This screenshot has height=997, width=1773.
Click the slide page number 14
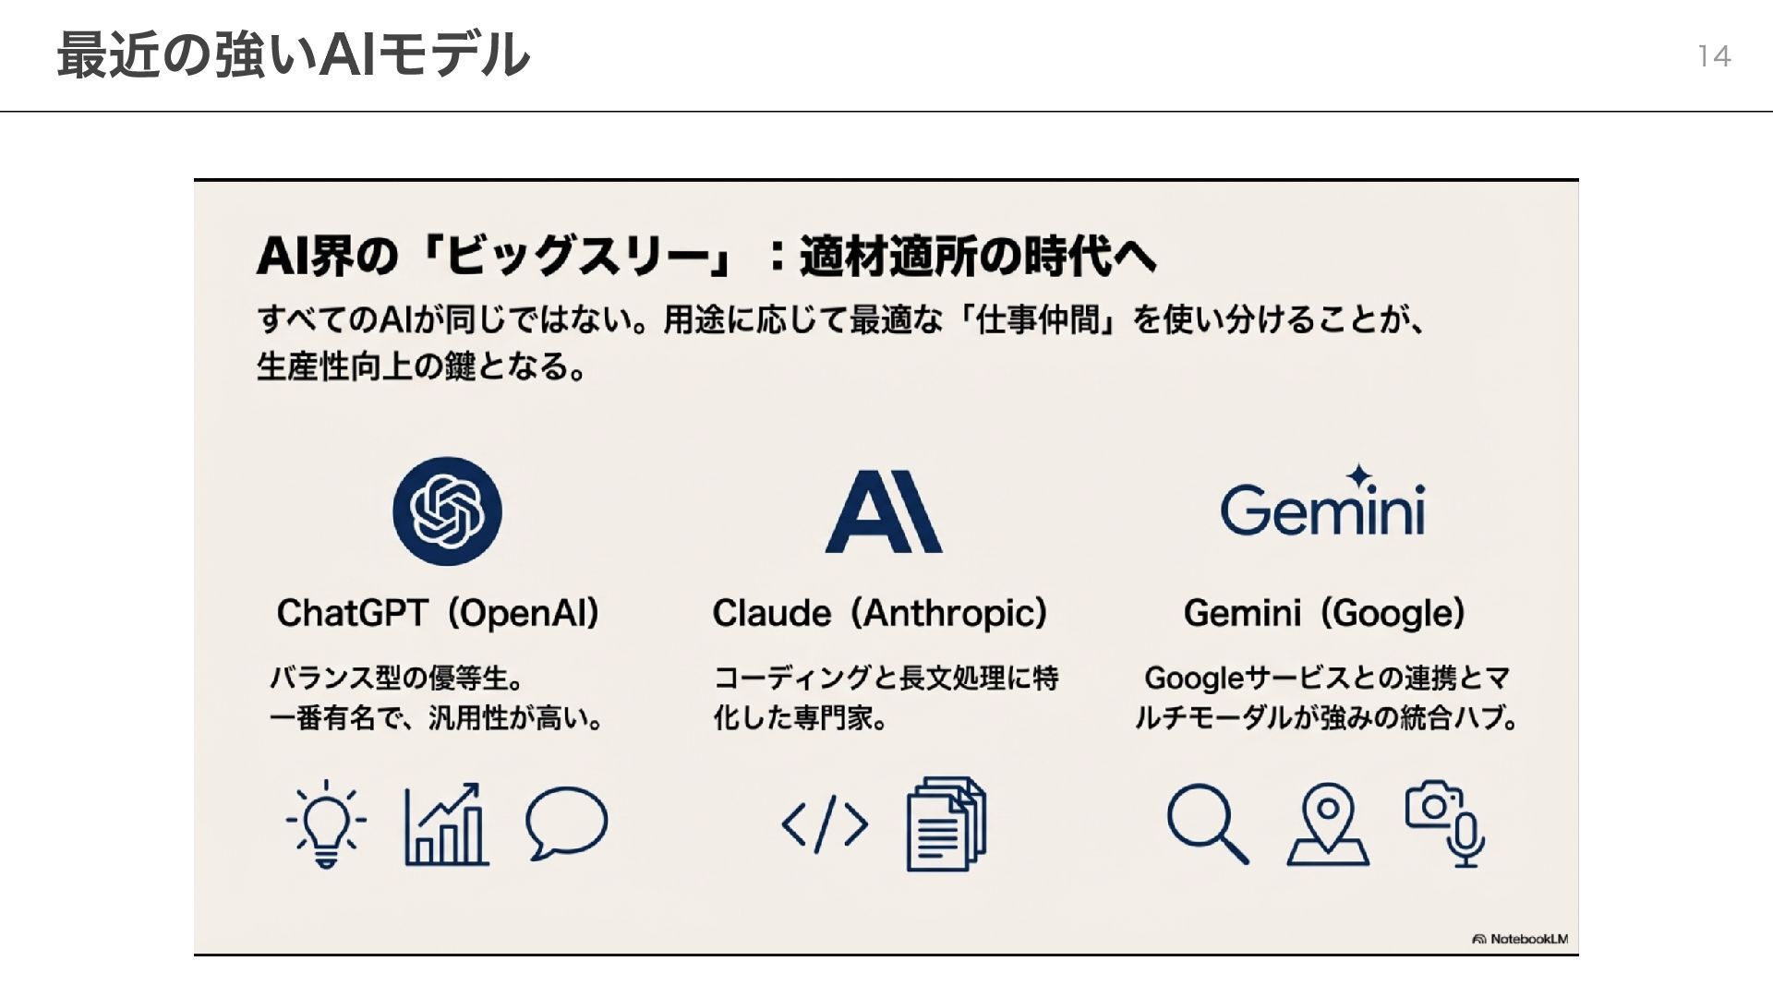1713,57
